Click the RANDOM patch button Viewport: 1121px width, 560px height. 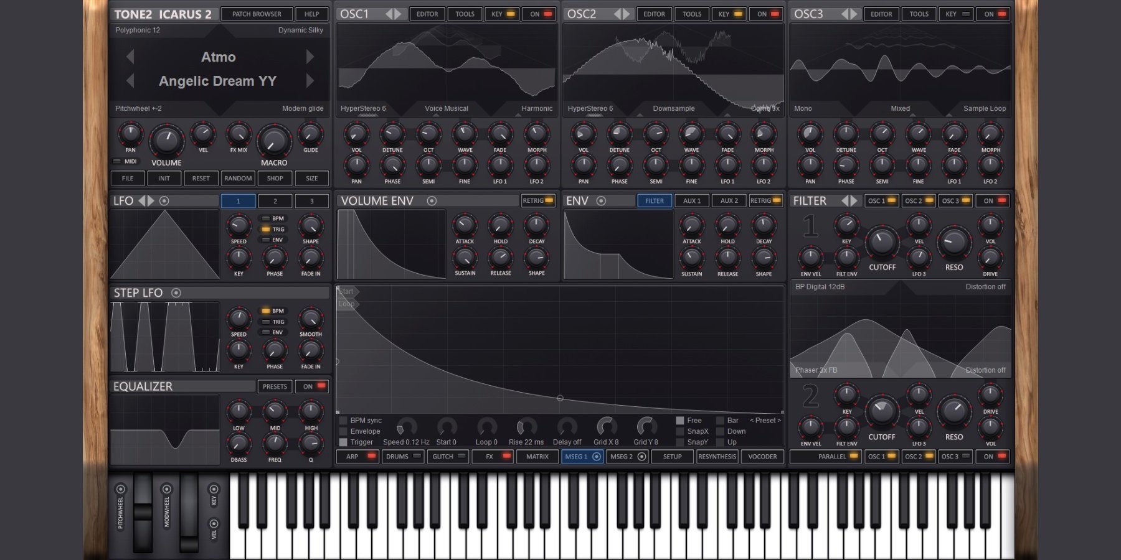coord(238,179)
